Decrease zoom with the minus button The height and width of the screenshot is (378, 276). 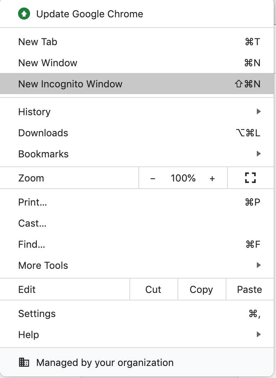click(x=153, y=178)
